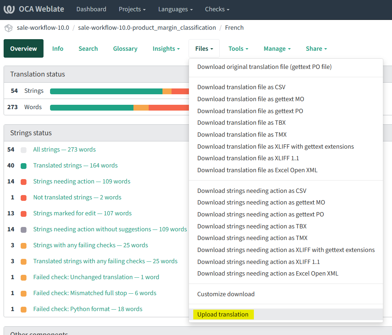Click Failed check: Python format link
The image size is (392, 335).
point(88,309)
